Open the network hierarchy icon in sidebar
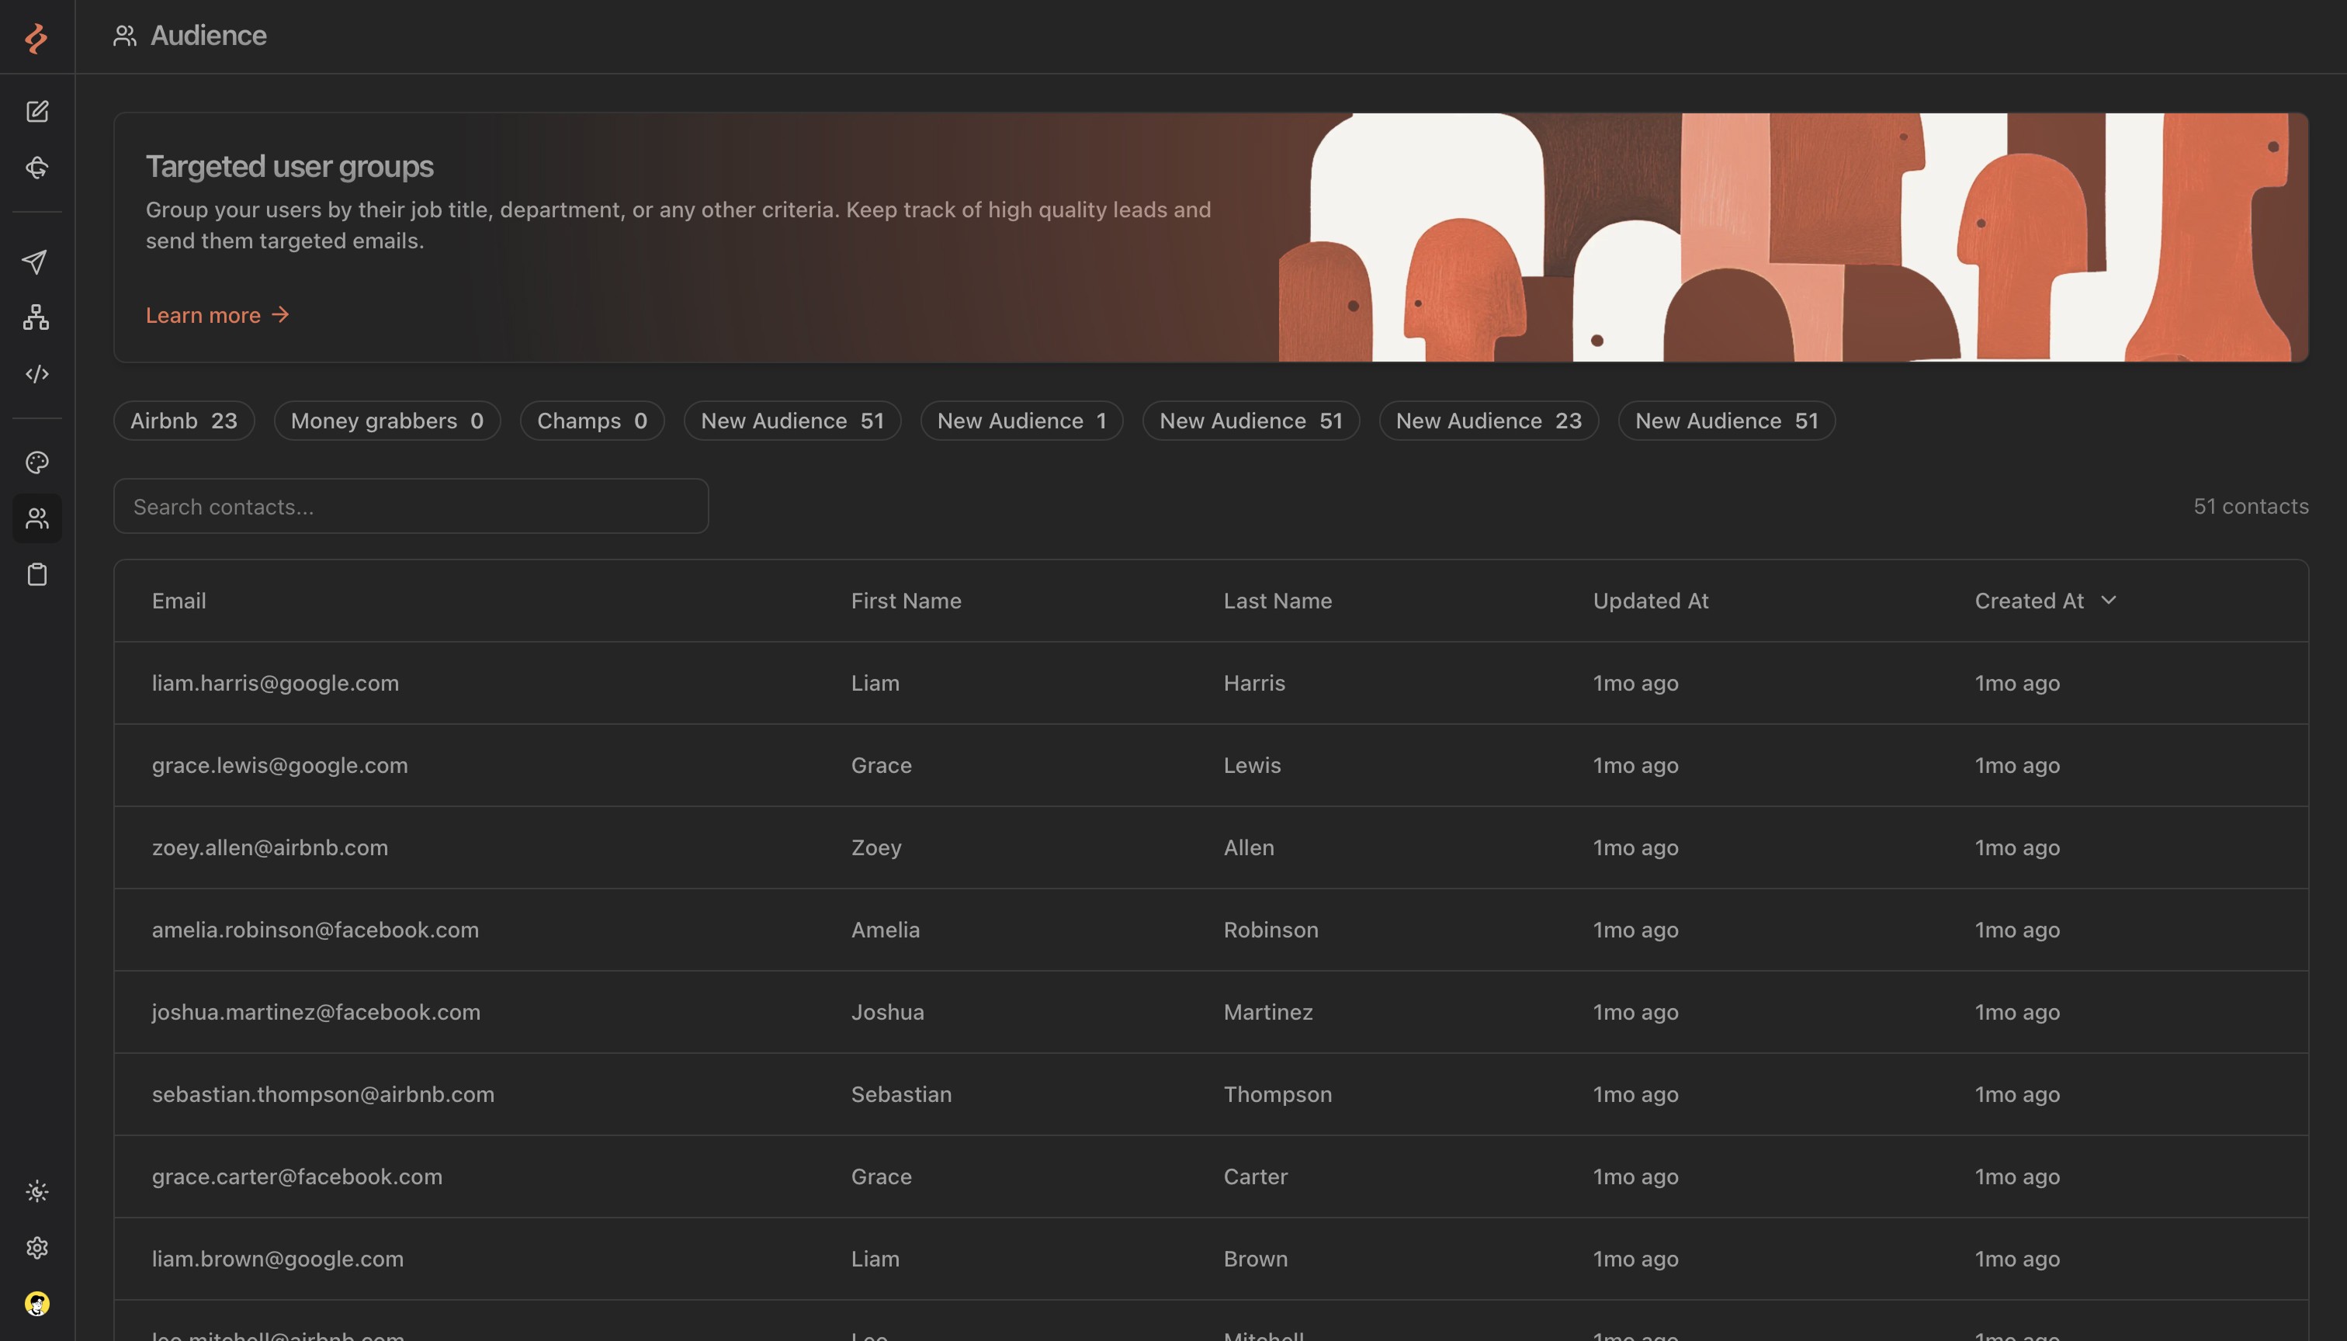 pos(36,317)
